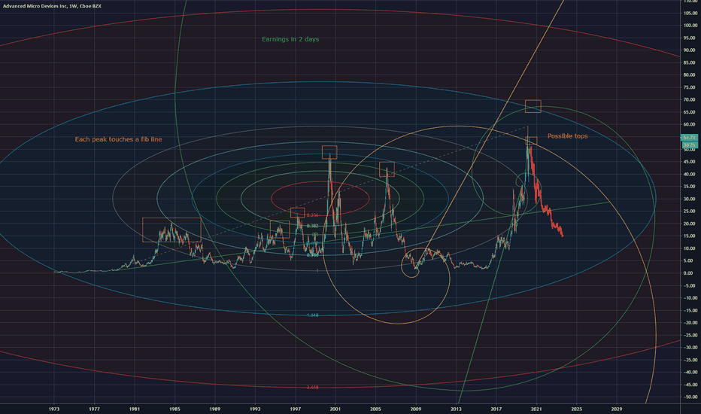Click the 25.00 price scale label
The image size is (701, 414).
690,212
